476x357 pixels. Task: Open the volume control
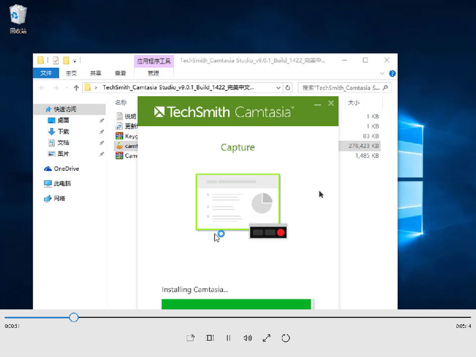248,338
